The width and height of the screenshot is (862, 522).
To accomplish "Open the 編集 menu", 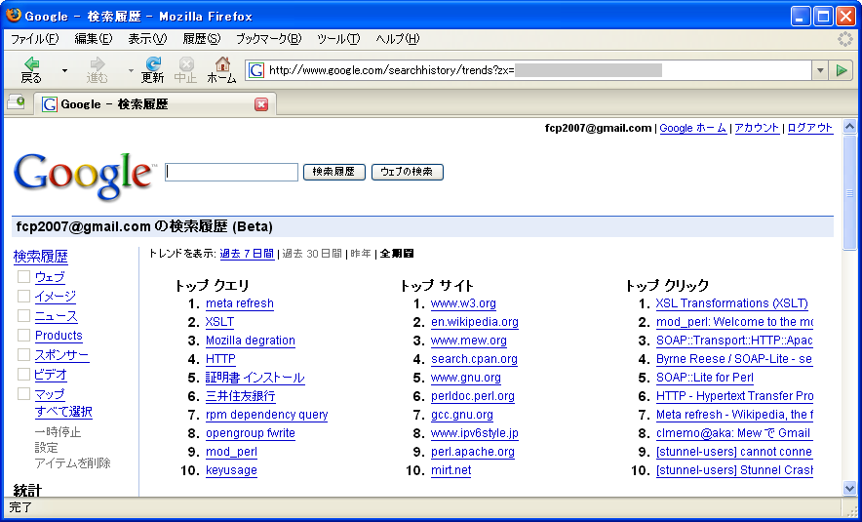I will coord(94,38).
